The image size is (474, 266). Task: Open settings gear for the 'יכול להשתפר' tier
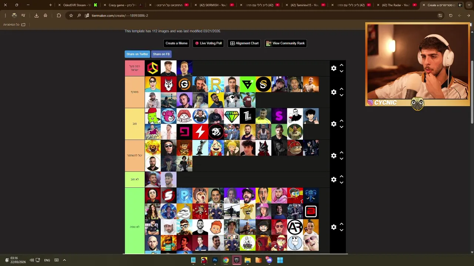[334, 156]
